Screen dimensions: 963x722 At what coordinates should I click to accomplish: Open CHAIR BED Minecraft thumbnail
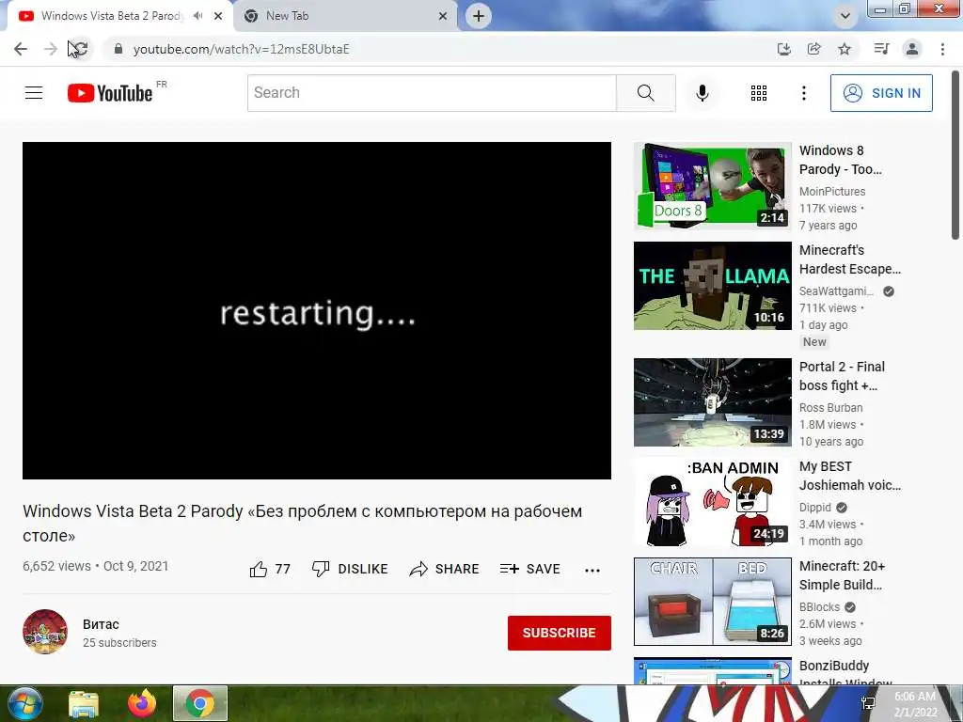pyautogui.click(x=713, y=602)
